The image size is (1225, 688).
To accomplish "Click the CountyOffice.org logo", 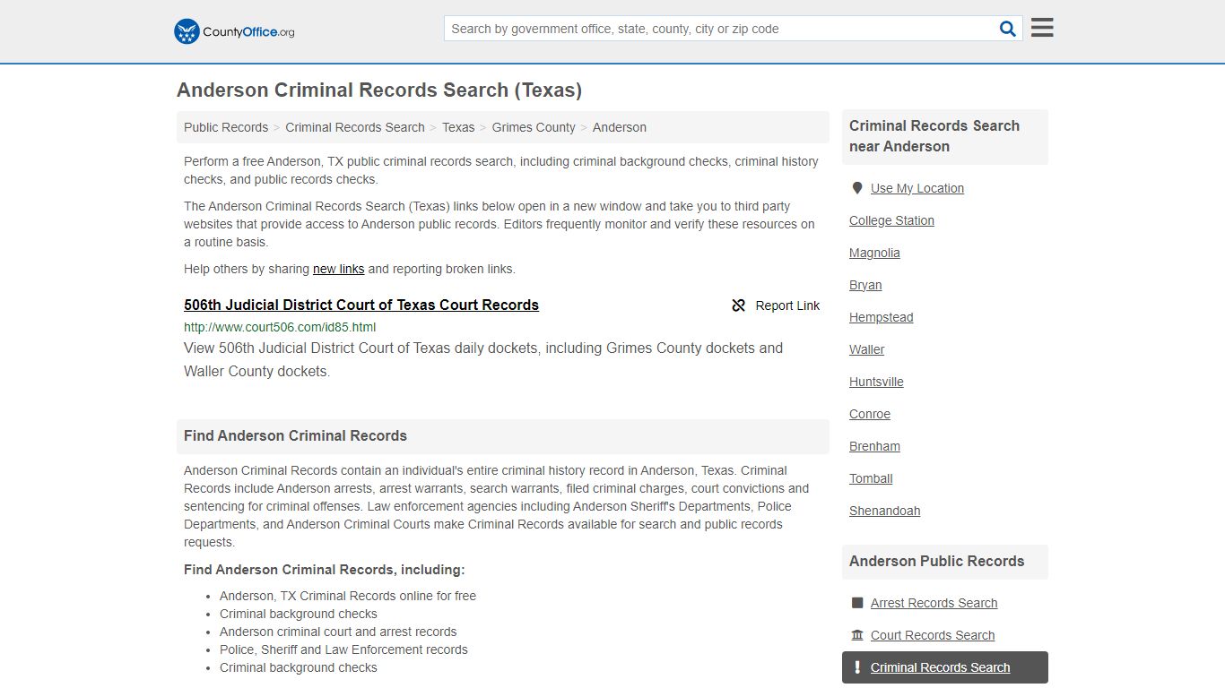I will pyautogui.click(x=234, y=31).
